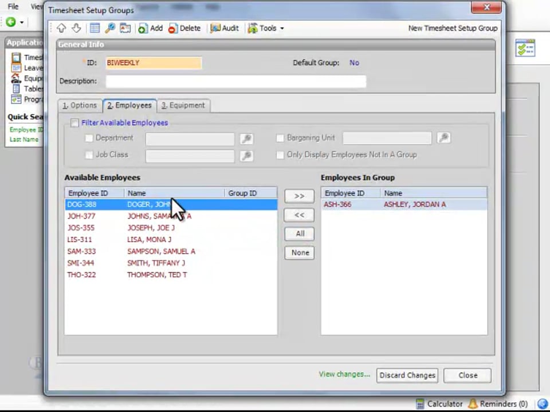Screen dimensions: 550x412
Task: Click the record card toolbar icon
Action: [125, 28]
